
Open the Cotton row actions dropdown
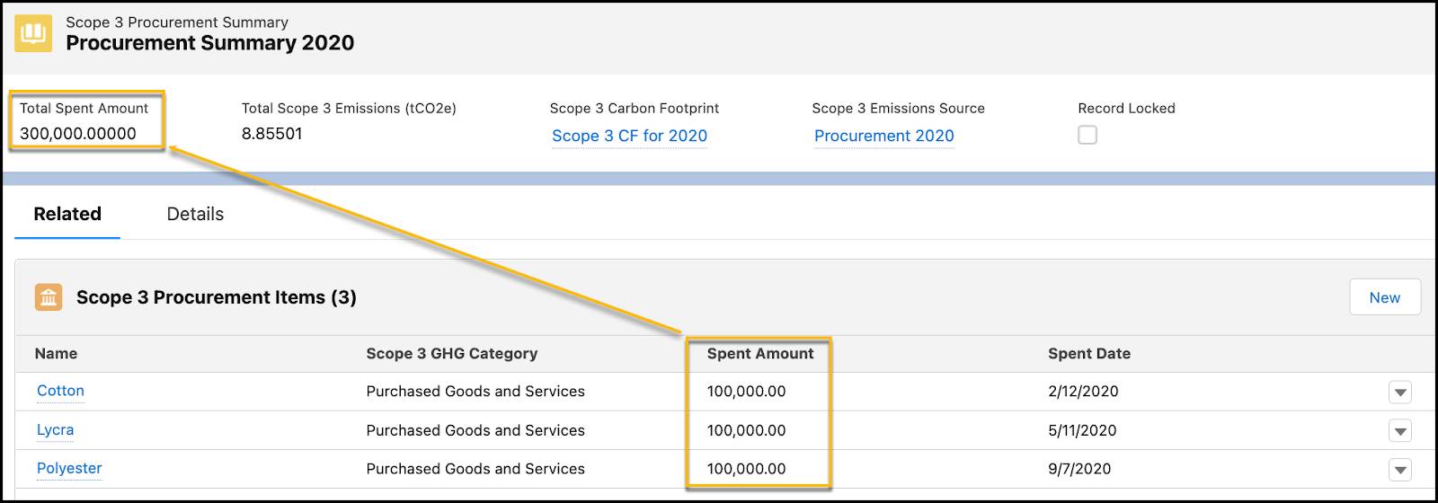(x=1399, y=393)
